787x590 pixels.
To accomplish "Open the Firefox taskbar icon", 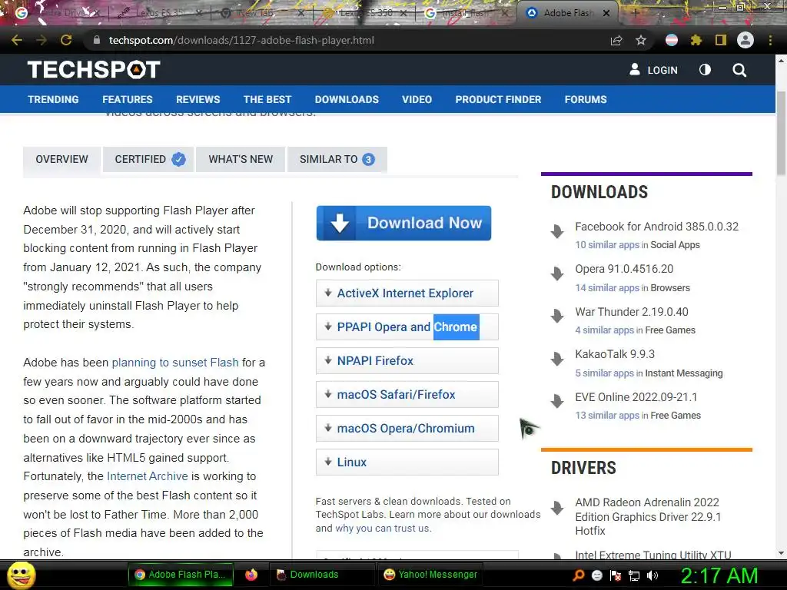I will point(251,575).
